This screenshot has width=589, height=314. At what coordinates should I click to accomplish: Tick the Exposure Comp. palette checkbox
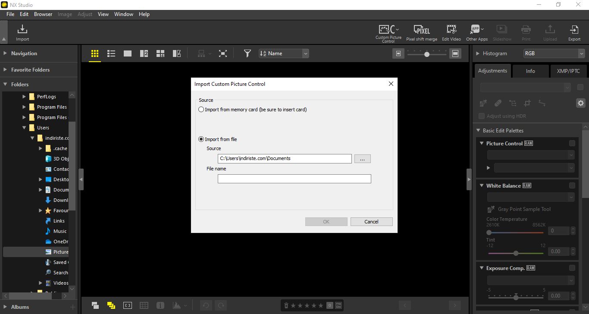tap(572, 268)
